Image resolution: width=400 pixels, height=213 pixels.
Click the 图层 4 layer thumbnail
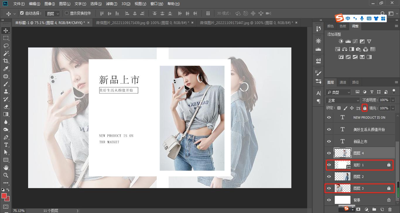pos(342,153)
